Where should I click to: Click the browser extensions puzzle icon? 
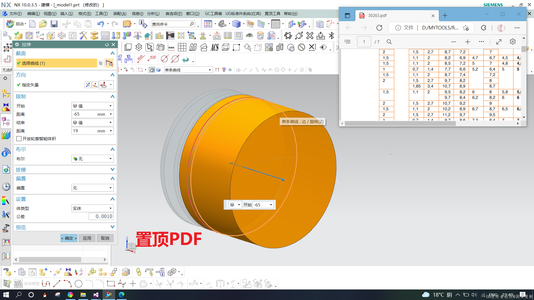484,27
